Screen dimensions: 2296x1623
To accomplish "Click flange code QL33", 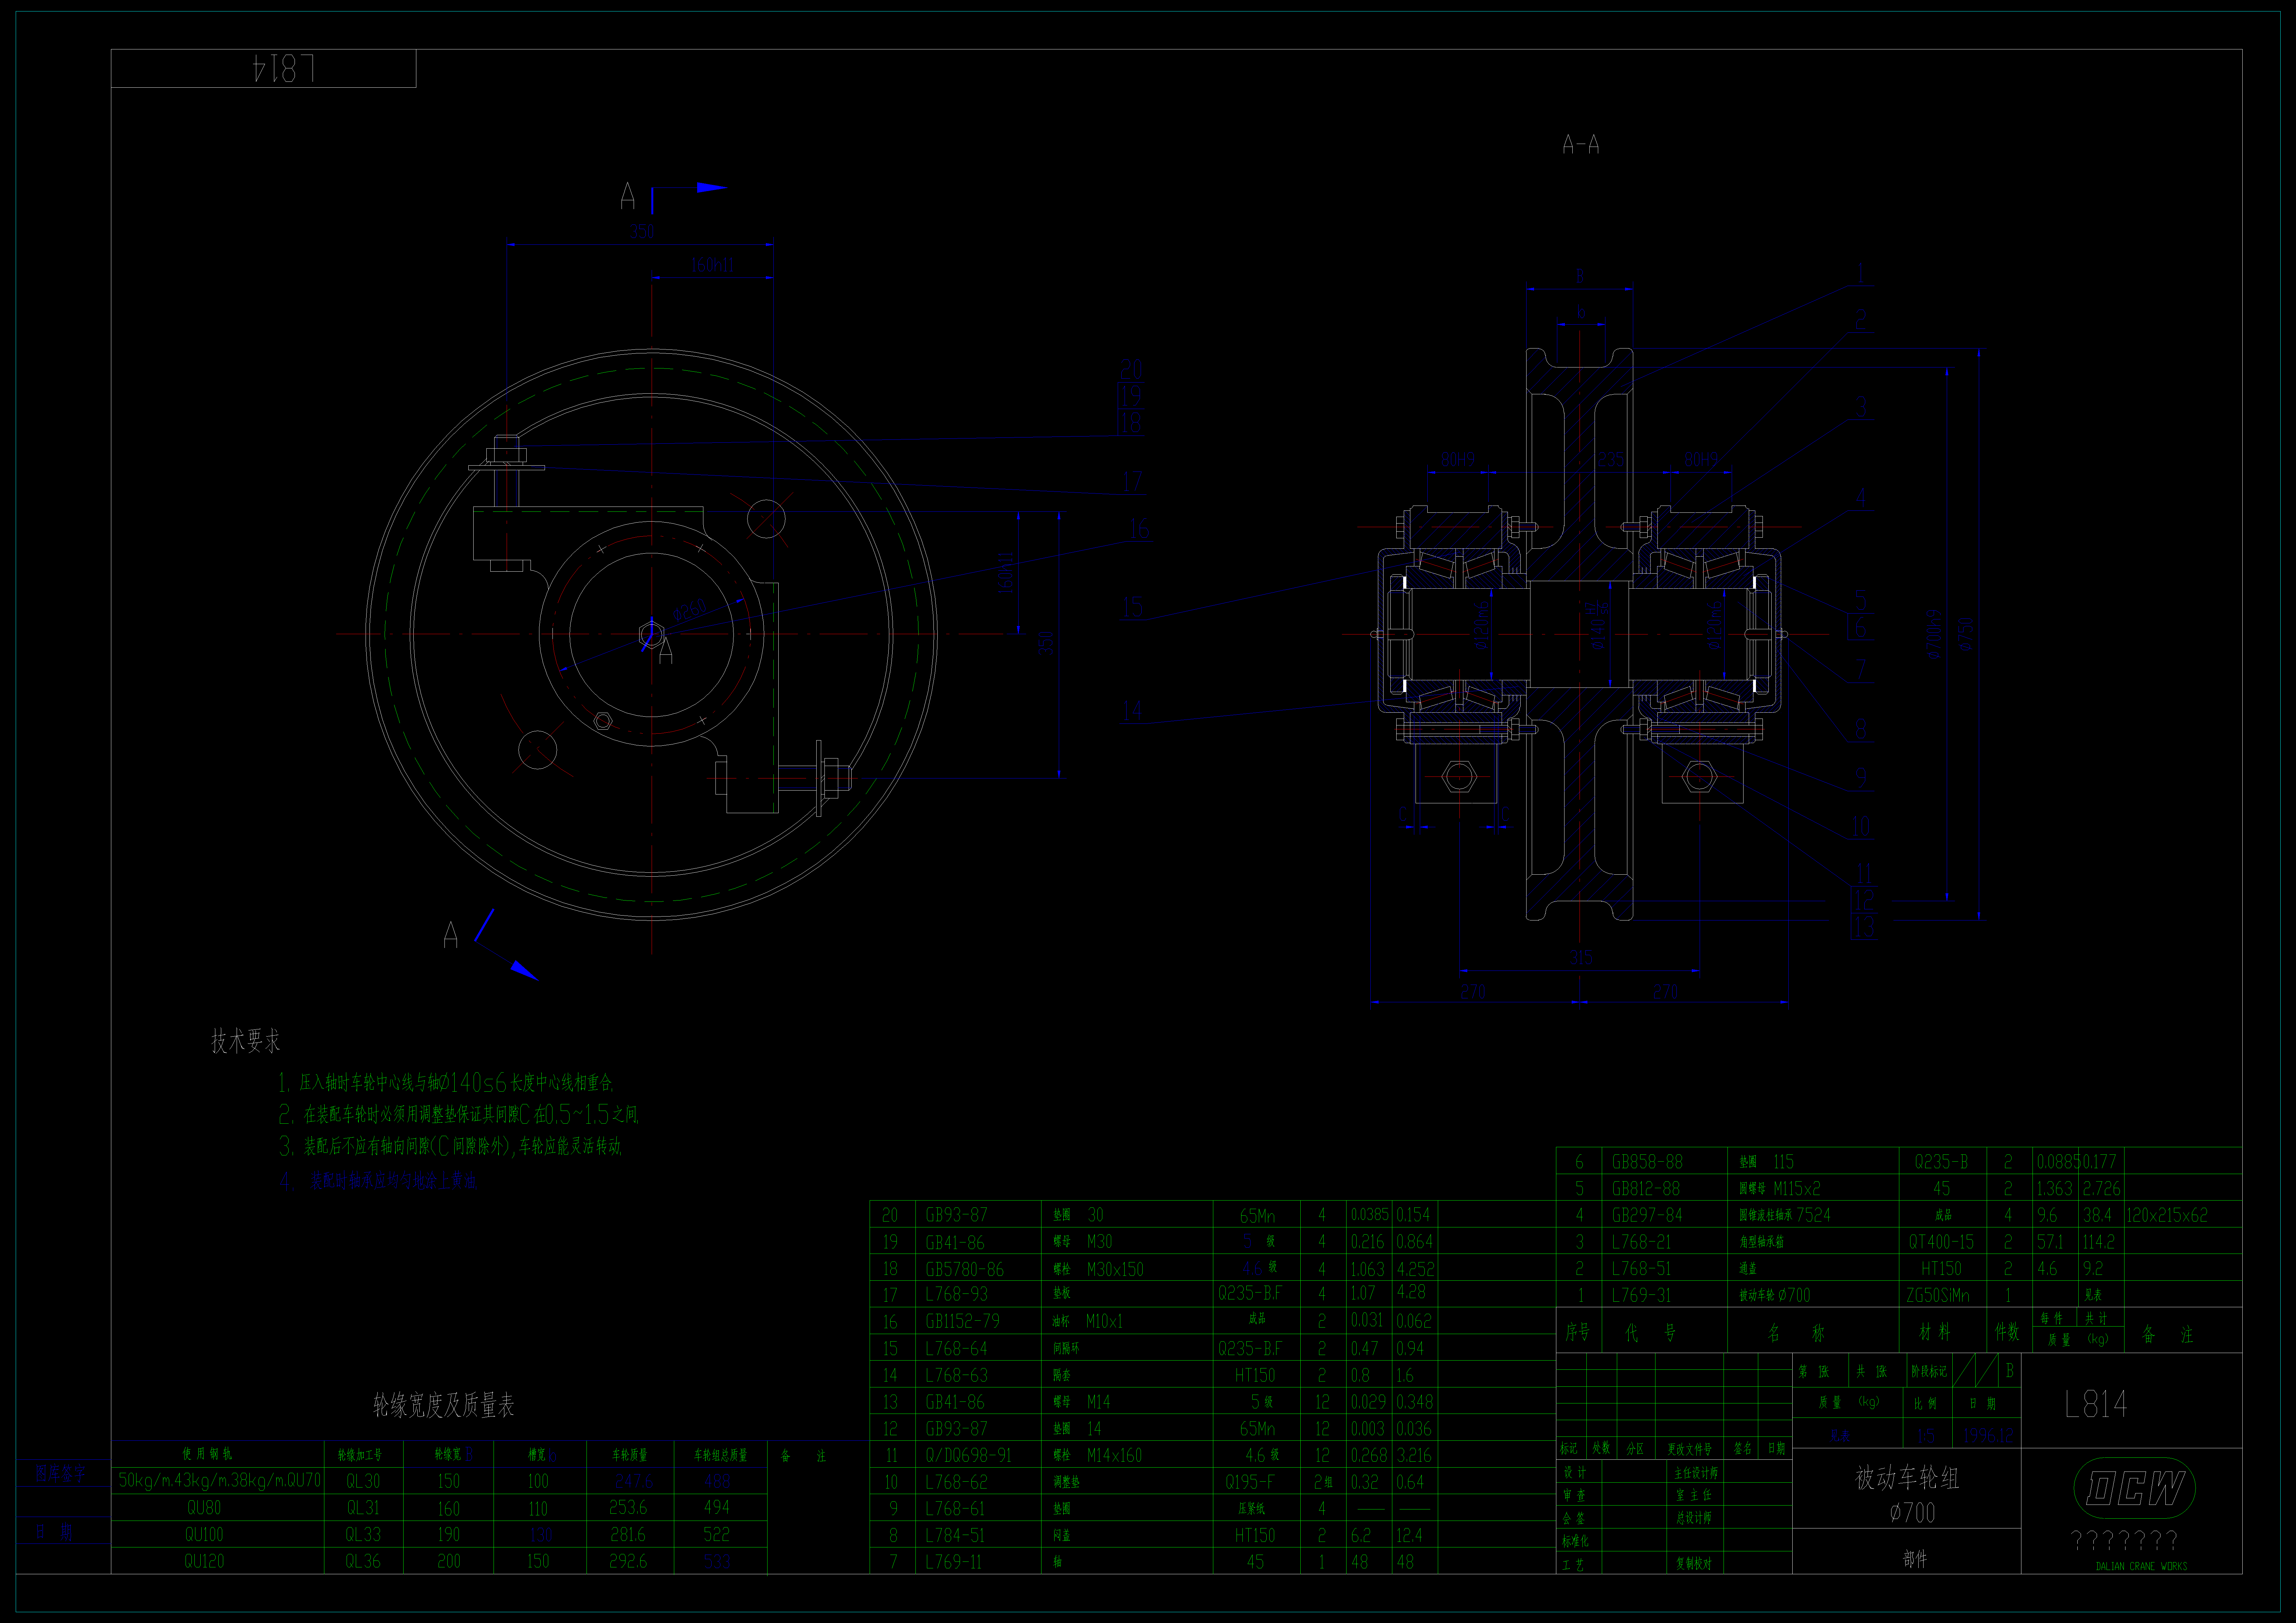I will (x=363, y=1534).
